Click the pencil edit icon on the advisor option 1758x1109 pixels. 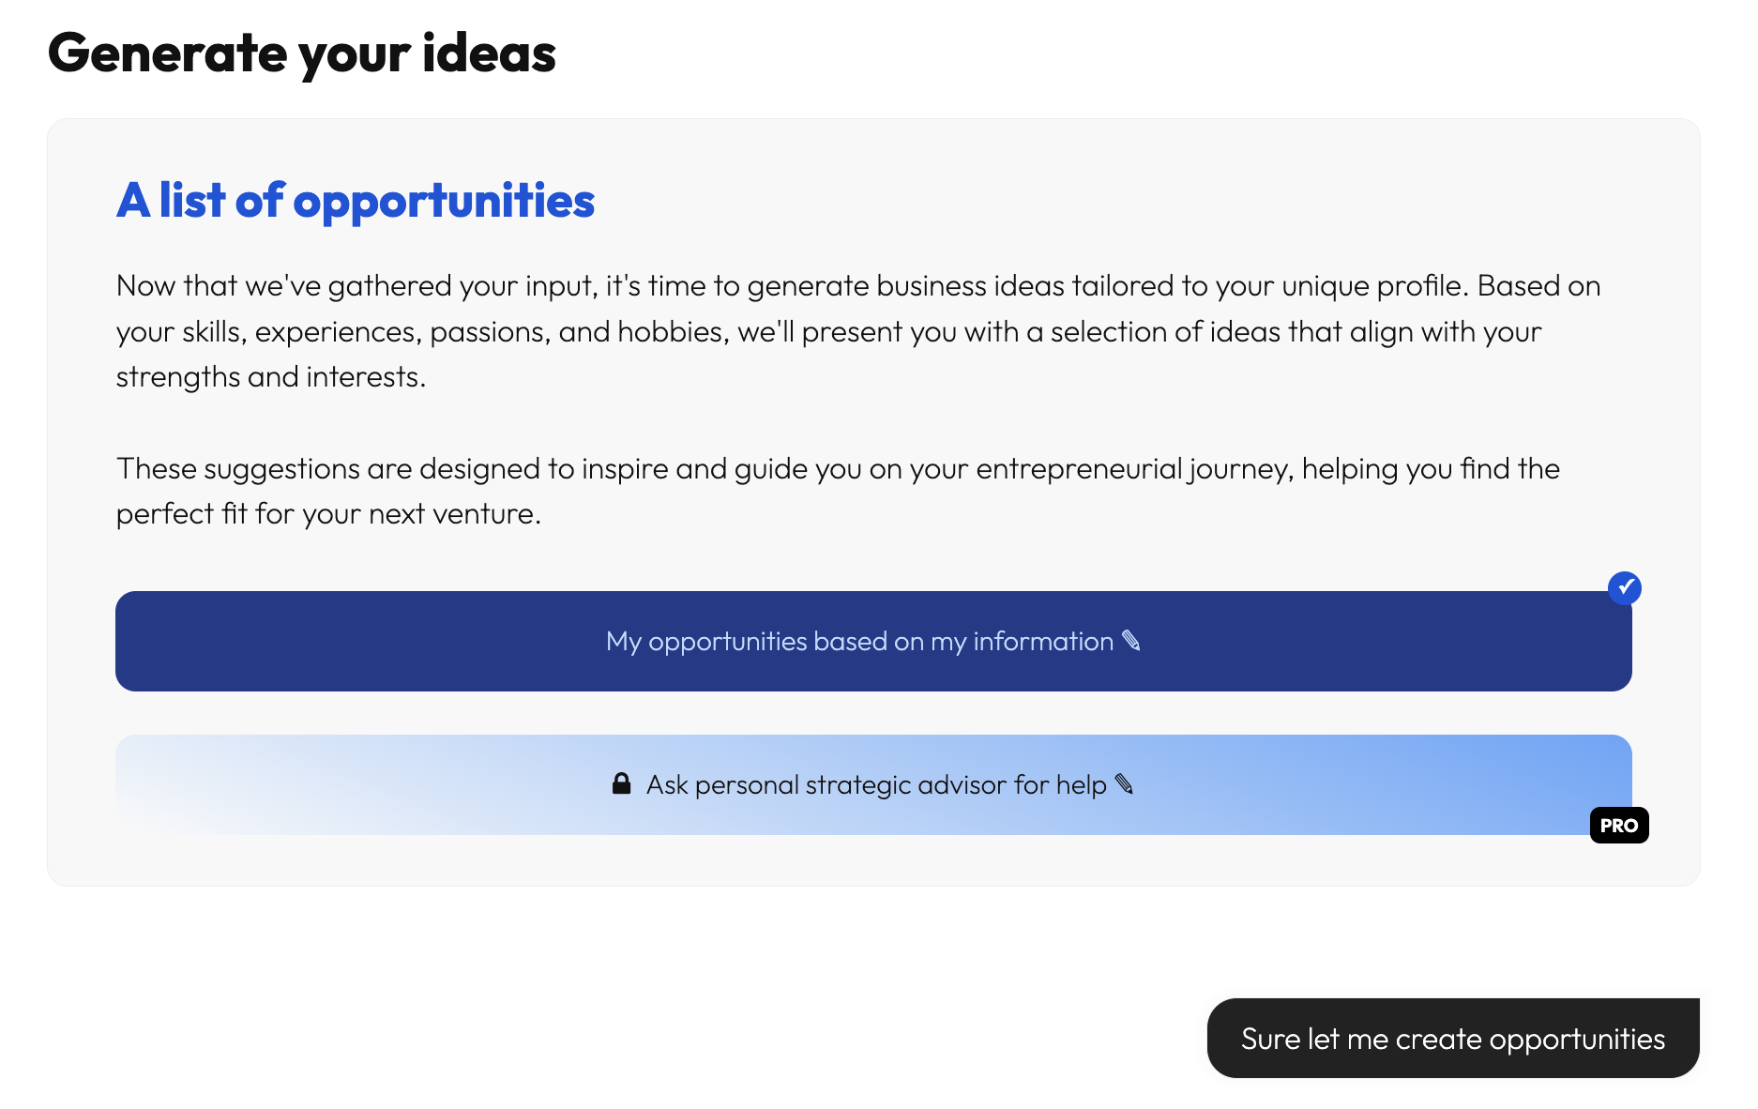click(1125, 784)
